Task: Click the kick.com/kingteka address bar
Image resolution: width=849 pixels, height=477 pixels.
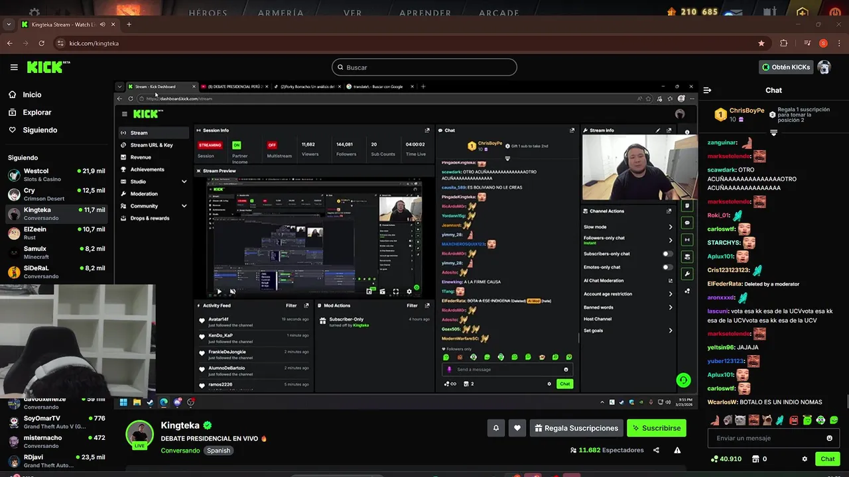Action: point(410,43)
